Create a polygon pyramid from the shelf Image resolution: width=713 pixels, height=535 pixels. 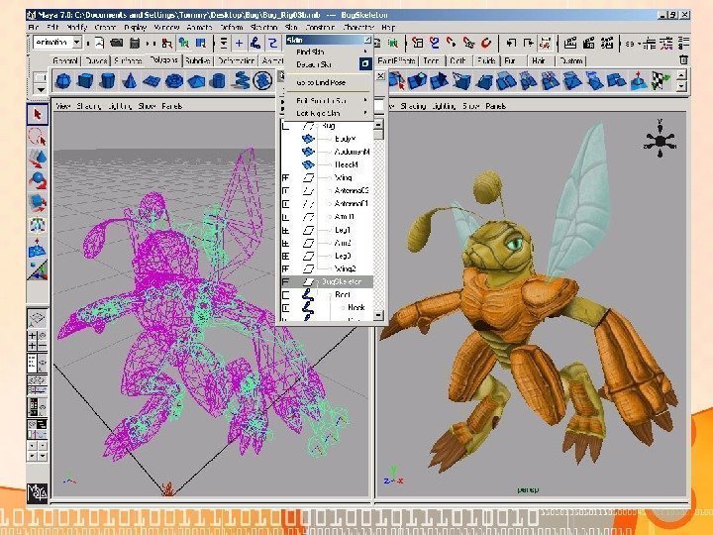[196, 81]
